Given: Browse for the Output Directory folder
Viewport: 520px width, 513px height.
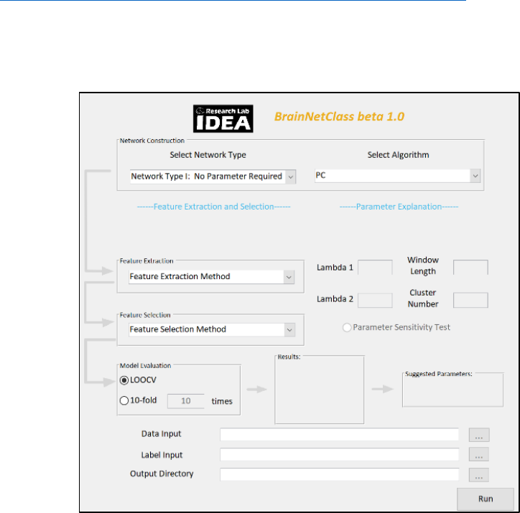Looking at the screenshot, I should (x=479, y=474).
